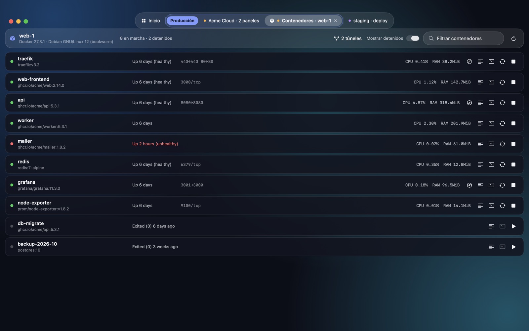529x331 pixels.
Task: View logs for the api container
Action: pos(480,103)
